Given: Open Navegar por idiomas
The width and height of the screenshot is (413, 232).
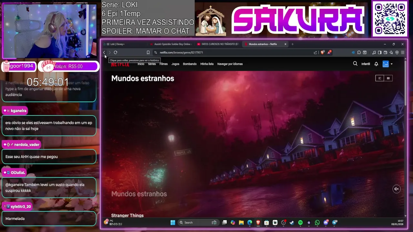Looking at the screenshot, I should tap(230, 64).
